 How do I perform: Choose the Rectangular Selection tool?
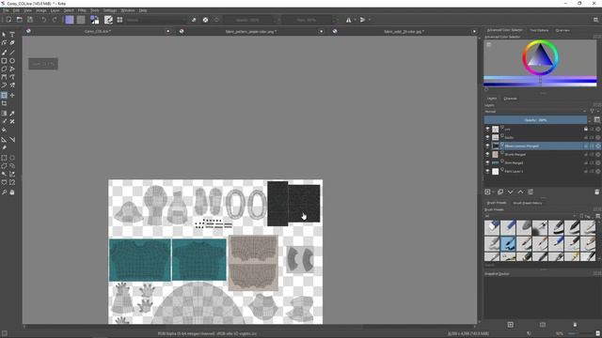[x=4, y=158]
